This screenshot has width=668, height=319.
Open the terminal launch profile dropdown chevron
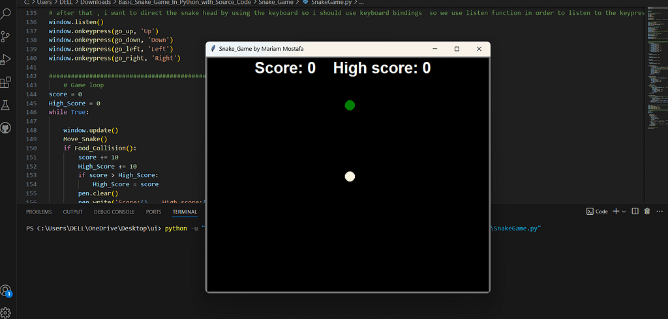click(624, 212)
